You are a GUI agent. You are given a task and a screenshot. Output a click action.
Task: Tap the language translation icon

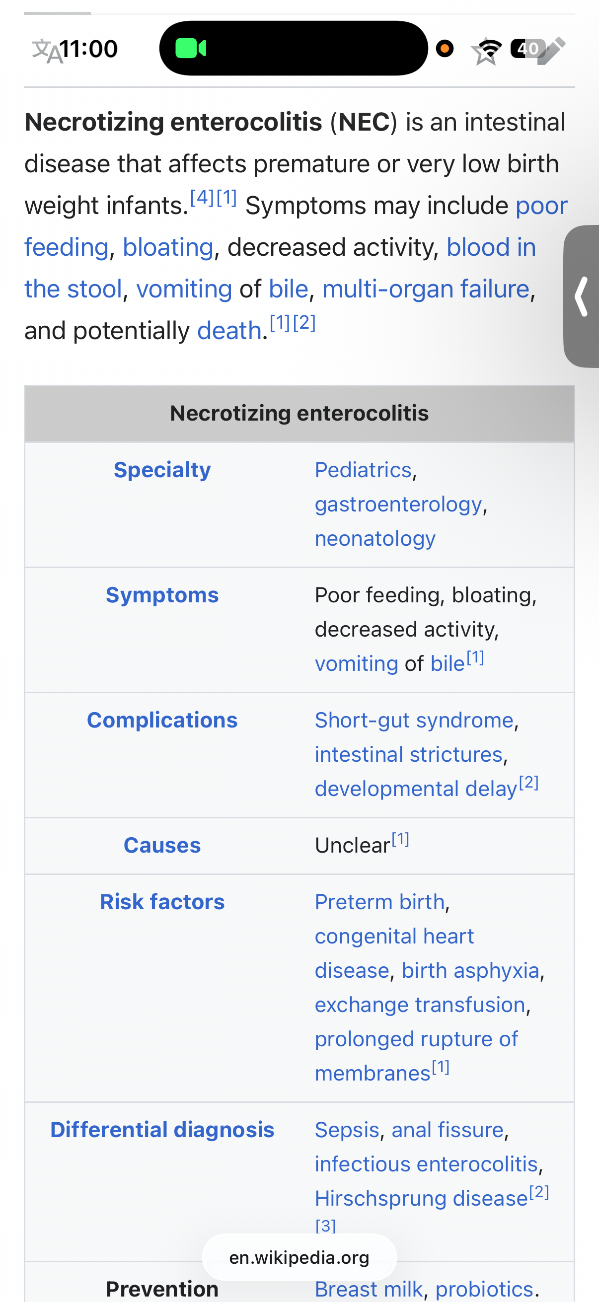coord(47,52)
